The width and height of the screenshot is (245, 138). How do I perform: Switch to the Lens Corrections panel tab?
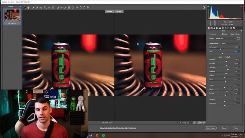223,28
